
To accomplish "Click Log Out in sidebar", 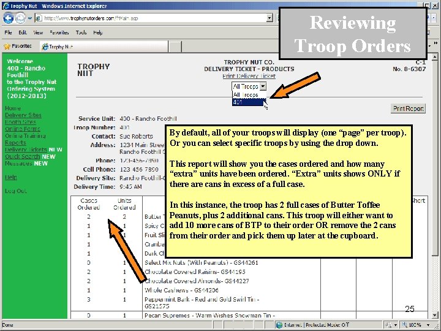I will [x=16, y=191].
